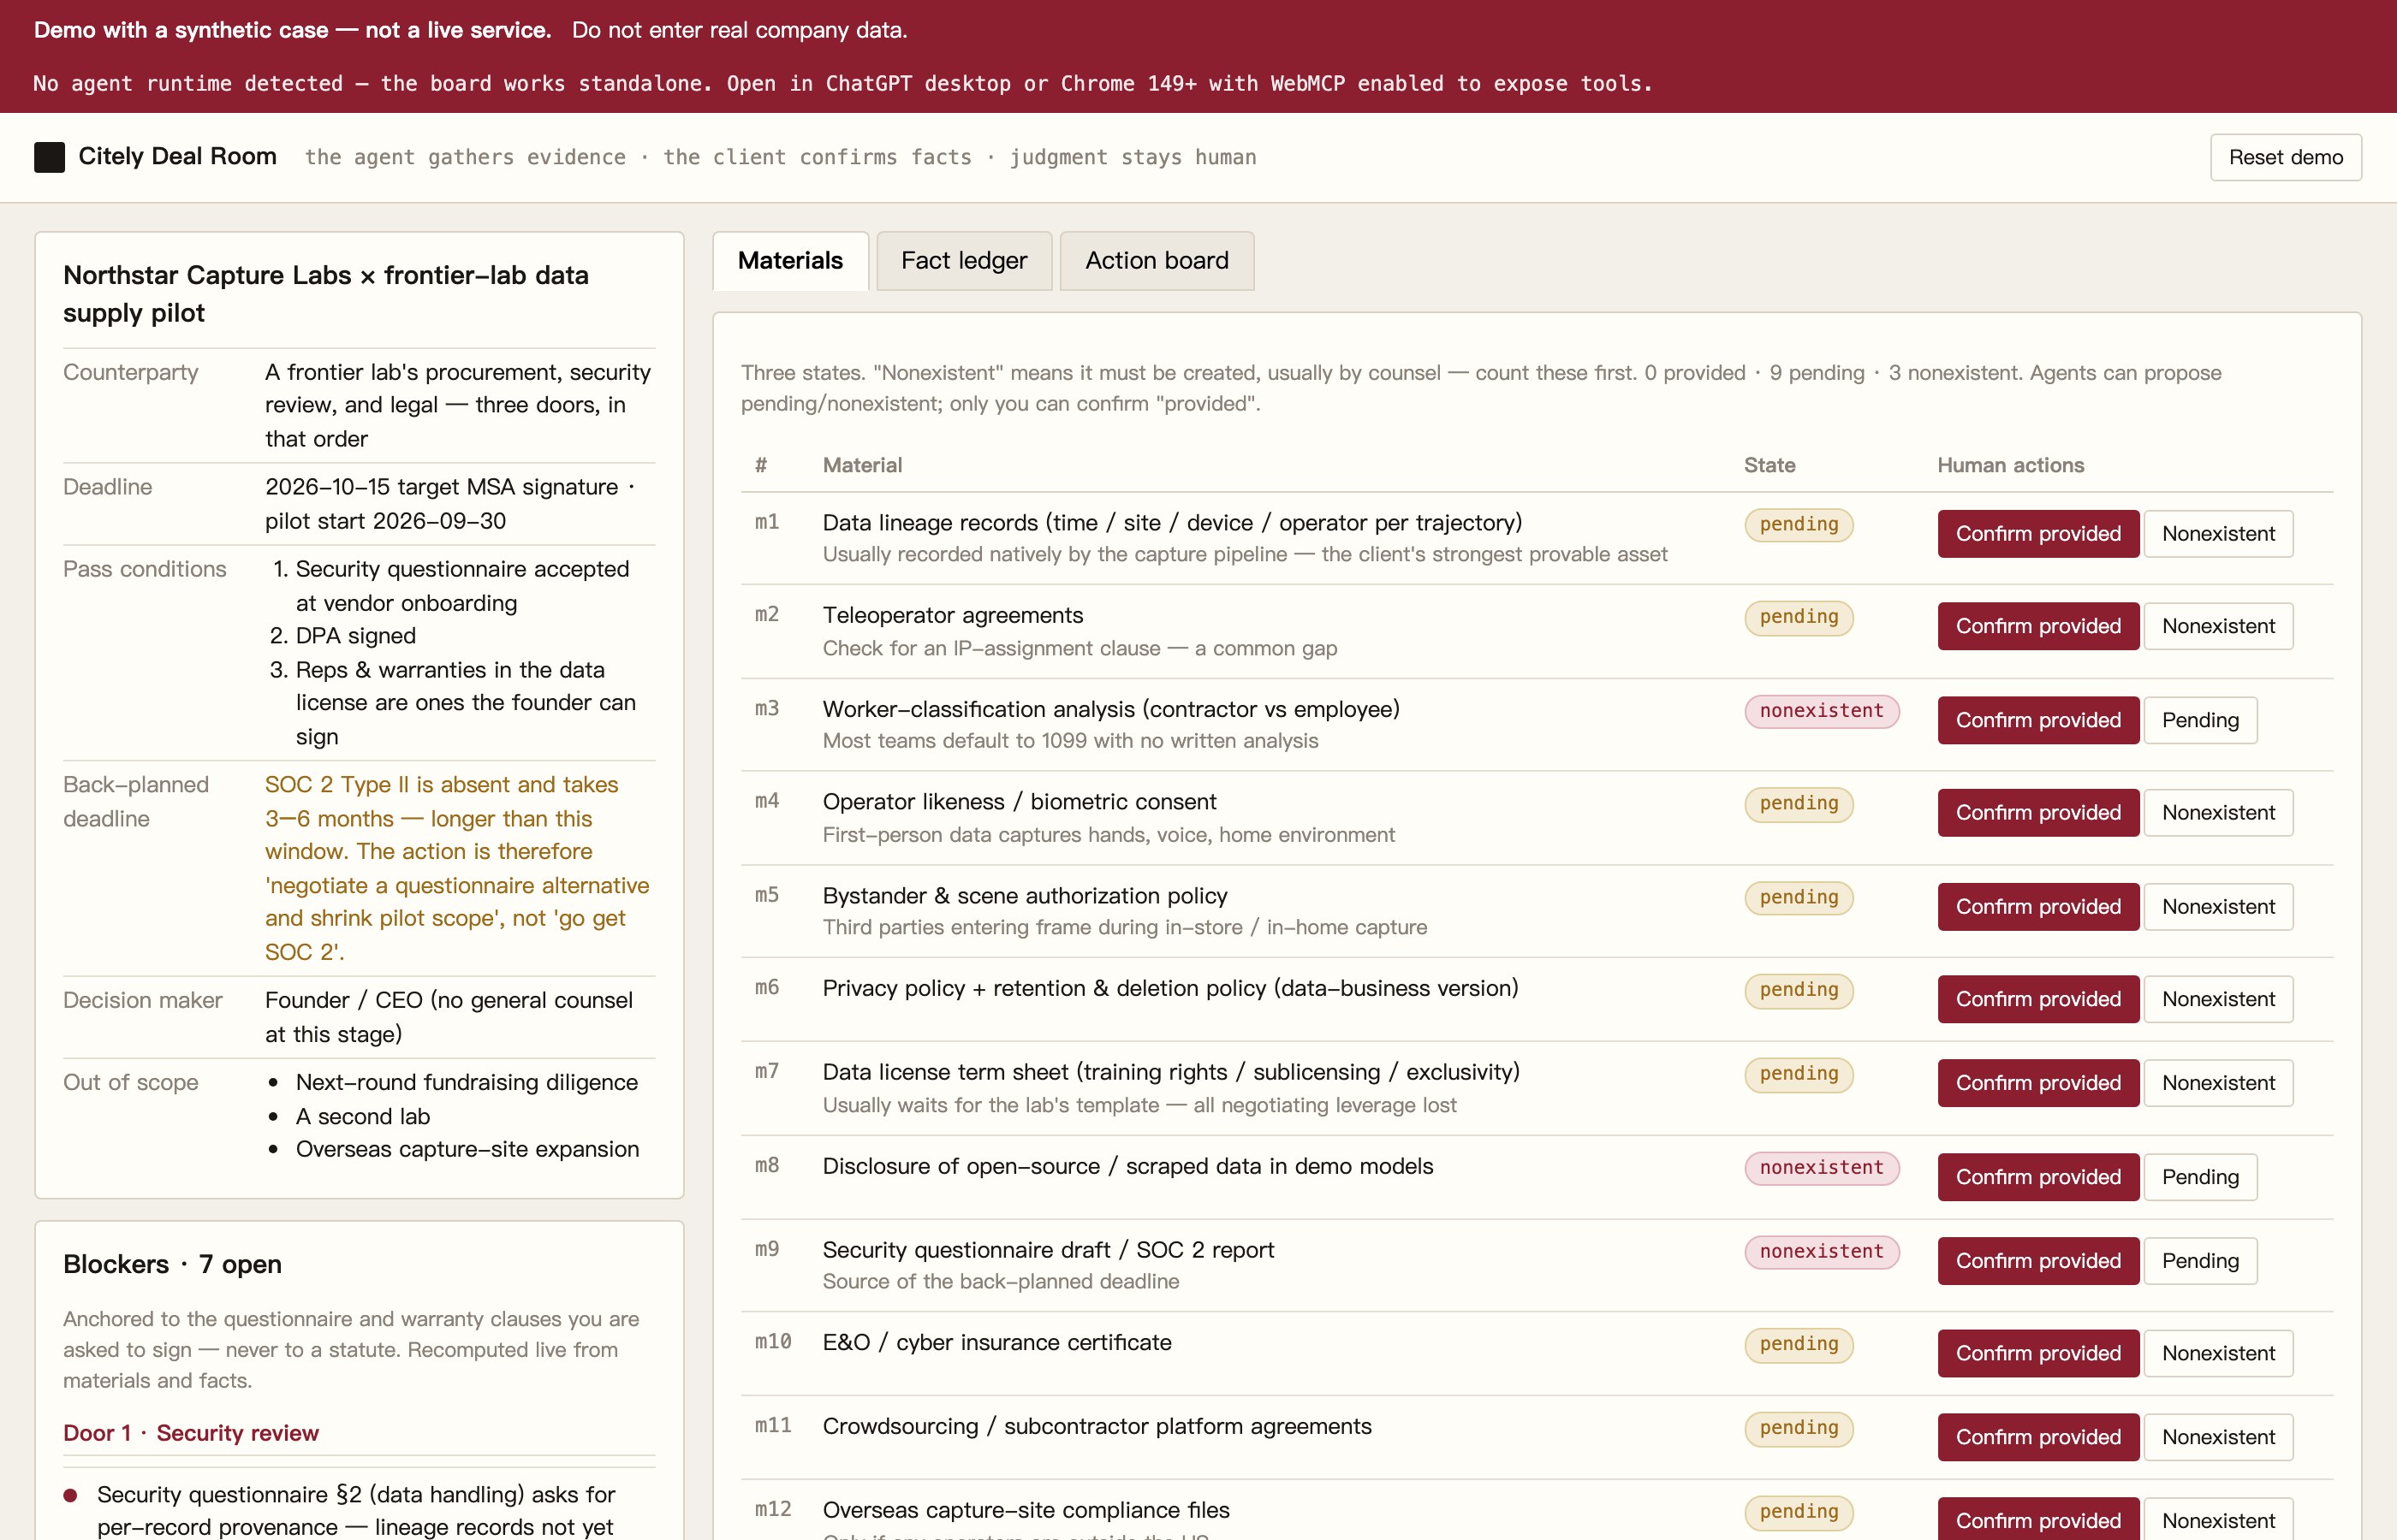Mark Teleoperator agreements as Nonexistent
Screen dimensions: 2397x1540
point(2218,626)
